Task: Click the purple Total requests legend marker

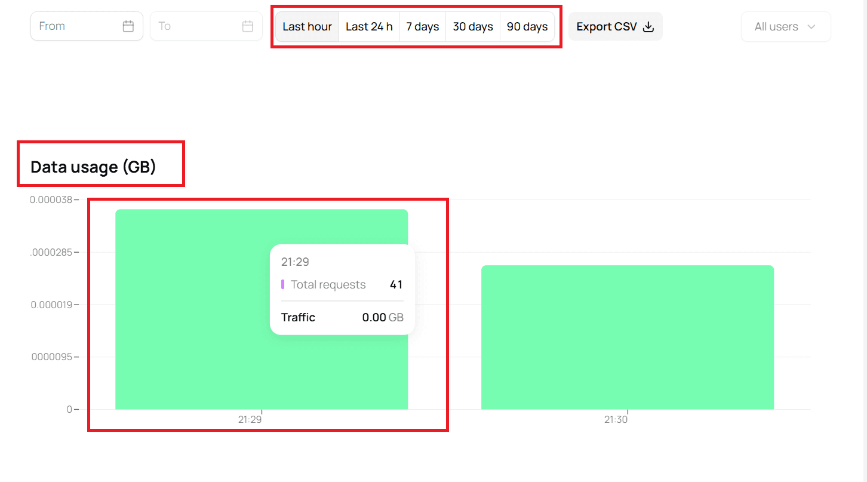Action: tap(283, 284)
